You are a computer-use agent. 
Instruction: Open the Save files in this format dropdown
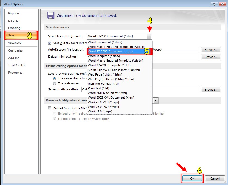coord(149,36)
